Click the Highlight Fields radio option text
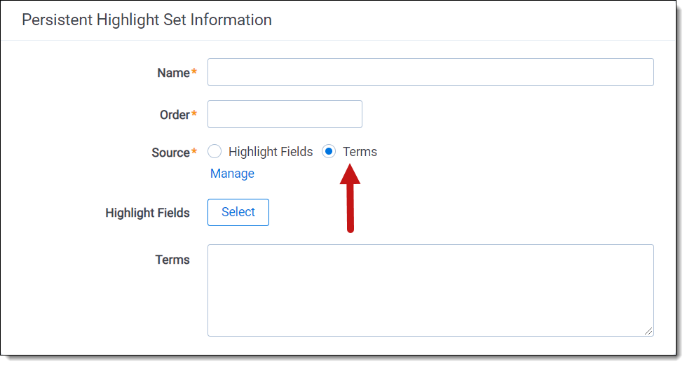687x366 pixels. (271, 152)
